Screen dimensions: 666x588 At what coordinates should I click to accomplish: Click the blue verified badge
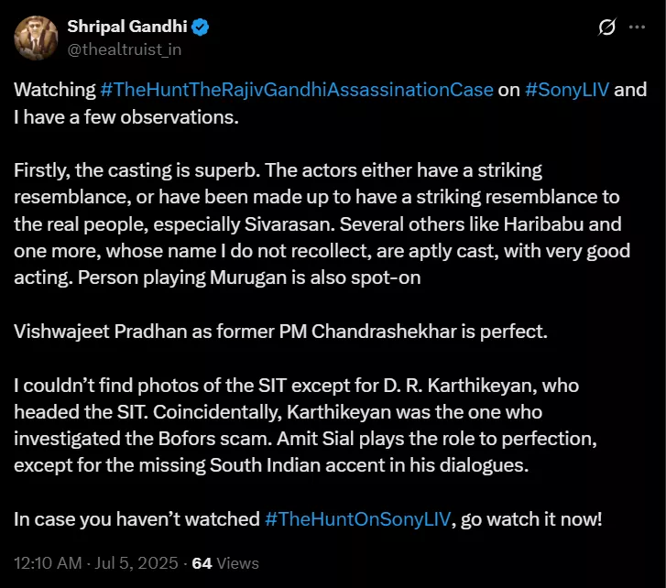[x=200, y=27]
